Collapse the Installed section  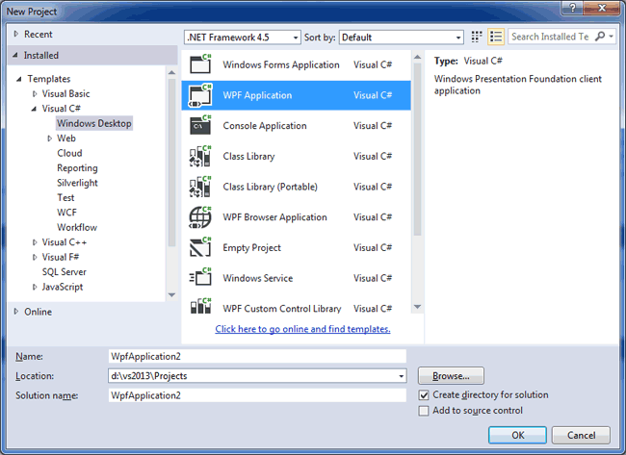pos(15,55)
